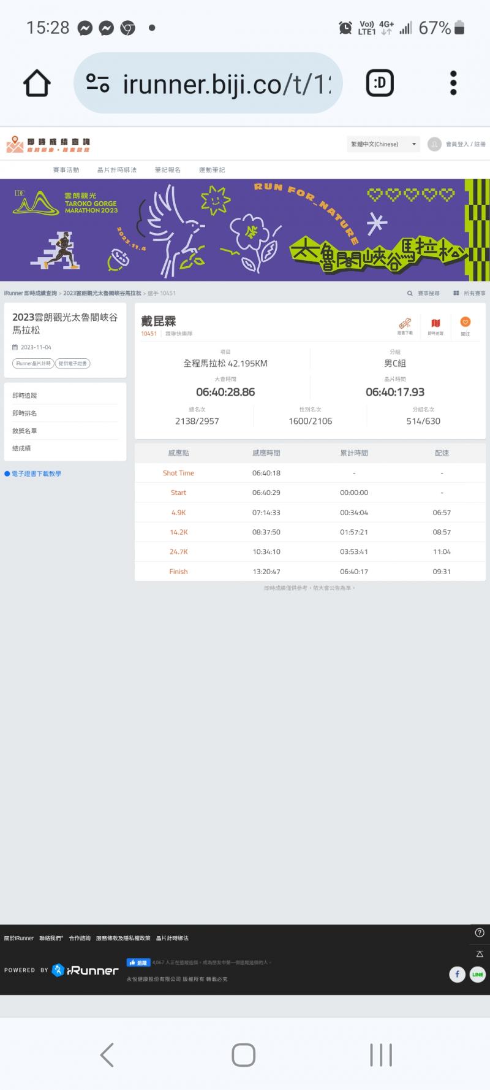Click bib number 10451
This screenshot has width=490, height=1090.
point(149,334)
